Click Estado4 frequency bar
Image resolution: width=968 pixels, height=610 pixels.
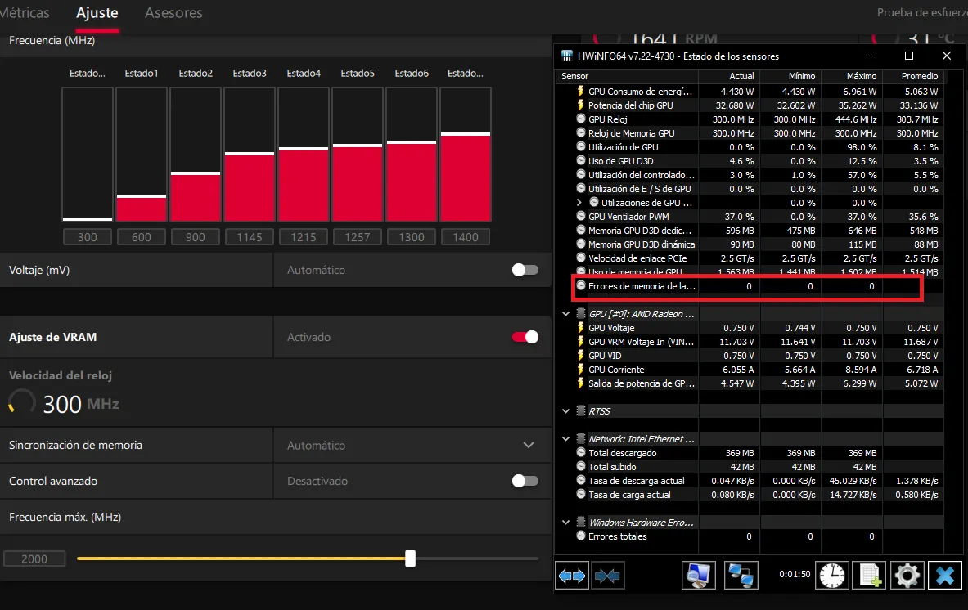[x=304, y=155]
